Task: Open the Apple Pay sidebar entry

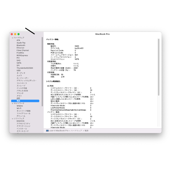Action: [x=21, y=43]
